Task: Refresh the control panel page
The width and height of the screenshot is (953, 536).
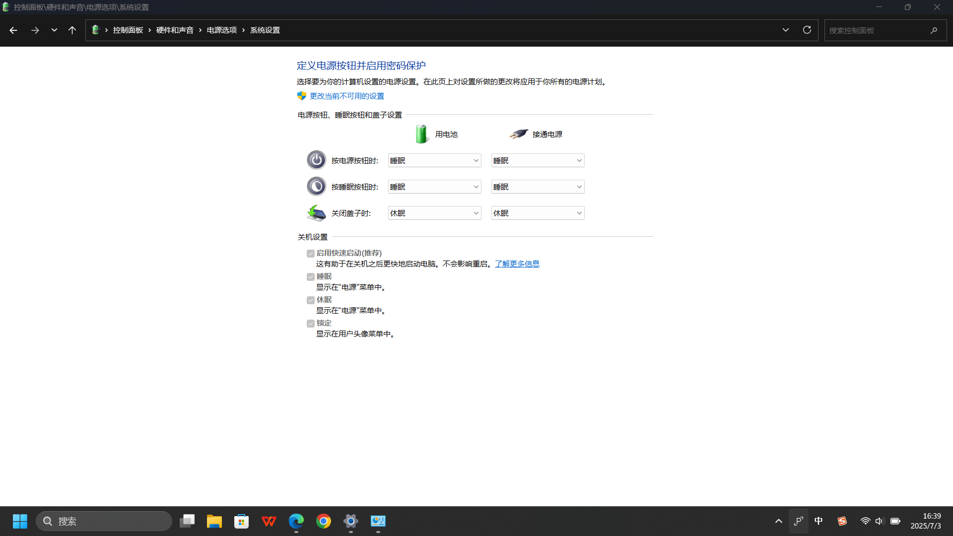Action: click(807, 30)
